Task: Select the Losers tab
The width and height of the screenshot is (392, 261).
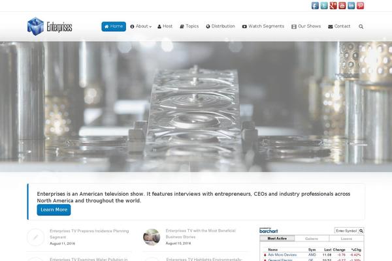Action: pyautogui.click(x=346, y=239)
